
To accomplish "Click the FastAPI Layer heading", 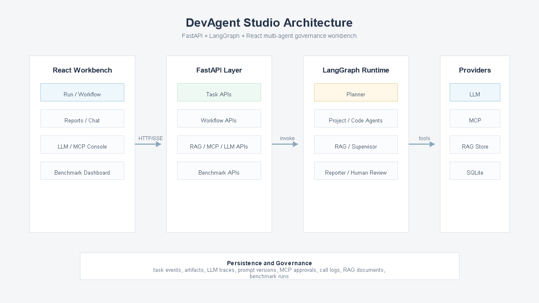I will (219, 70).
